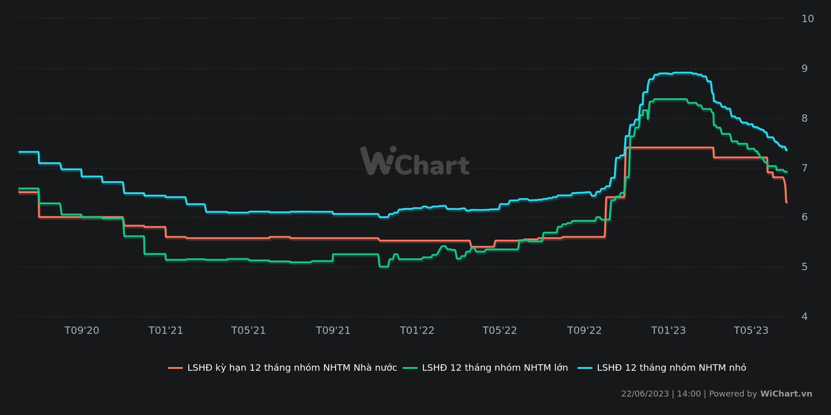
Task: Click the green legend line marker
Action: pyautogui.click(x=410, y=368)
